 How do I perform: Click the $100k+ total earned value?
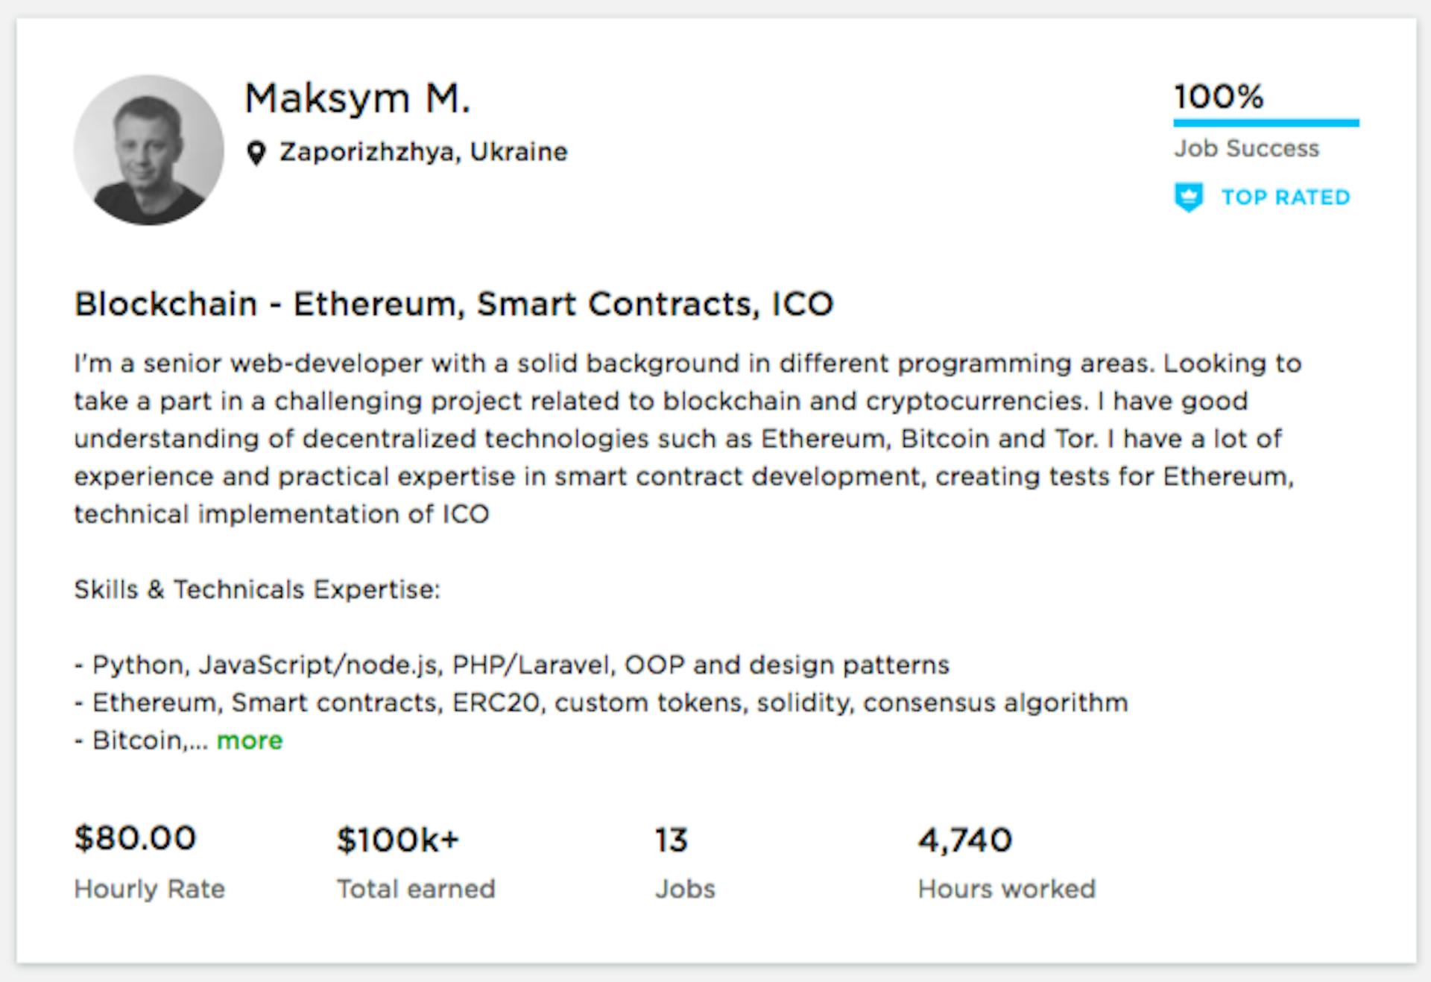(398, 840)
